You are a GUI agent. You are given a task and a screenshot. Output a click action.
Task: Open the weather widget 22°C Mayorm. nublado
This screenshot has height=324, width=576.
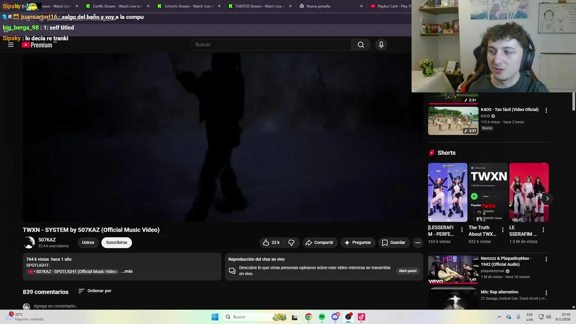coord(25,317)
